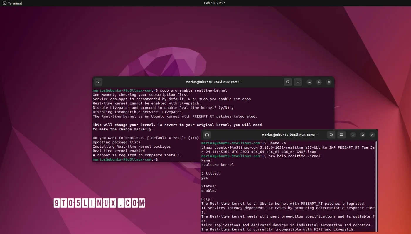This screenshot has height=234, width=411.
Task: Click the pro help realtime-kernel command line
Action: (302, 156)
